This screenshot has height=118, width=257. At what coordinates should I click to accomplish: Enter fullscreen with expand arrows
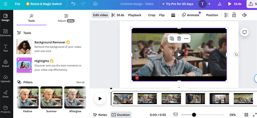click(255, 115)
